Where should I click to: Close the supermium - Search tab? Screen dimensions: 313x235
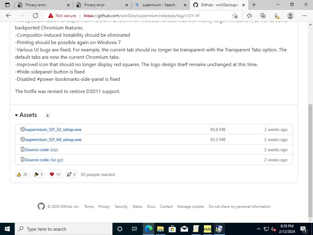tap(185, 5)
